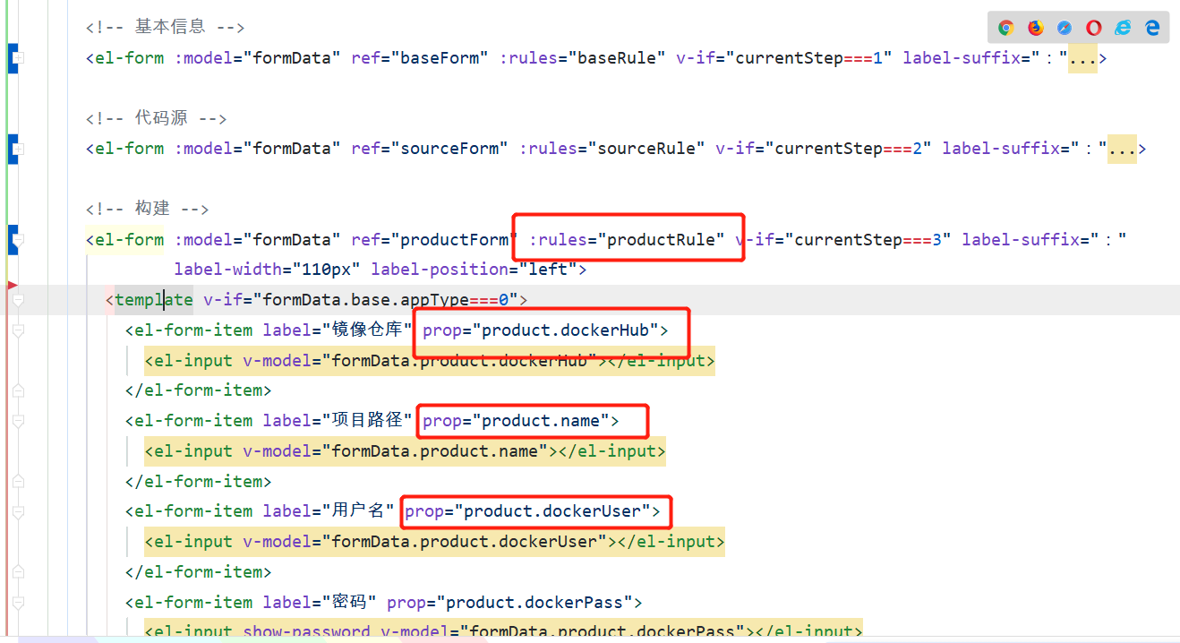Click label="用户名" attribute
This screenshot has width=1180, height=643.
coord(329,511)
